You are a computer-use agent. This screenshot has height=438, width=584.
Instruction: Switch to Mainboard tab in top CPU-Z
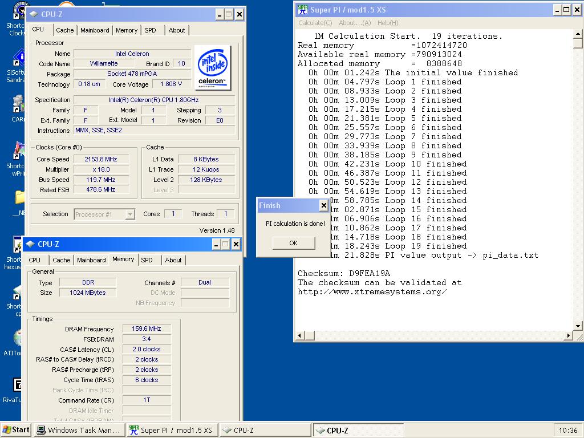coord(95,30)
